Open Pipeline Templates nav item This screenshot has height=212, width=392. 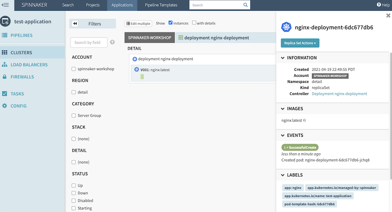[161, 5]
